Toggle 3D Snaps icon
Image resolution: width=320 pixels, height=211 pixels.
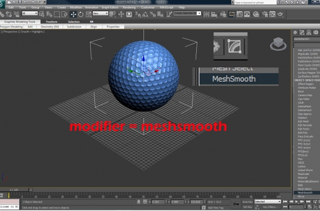(x=138, y=14)
